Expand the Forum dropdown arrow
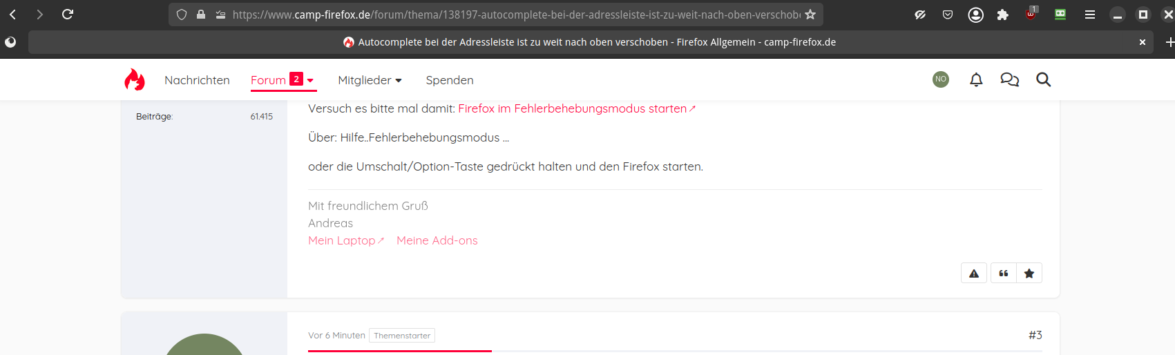The width and height of the screenshot is (1175, 355). tap(310, 81)
